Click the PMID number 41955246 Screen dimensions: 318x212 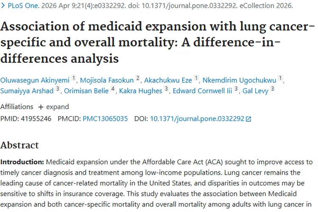35,119
